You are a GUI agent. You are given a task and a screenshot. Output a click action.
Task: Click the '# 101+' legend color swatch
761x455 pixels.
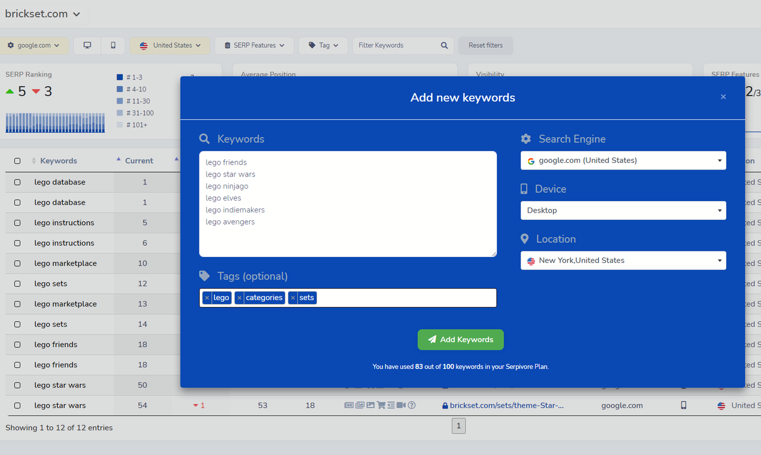coord(120,125)
